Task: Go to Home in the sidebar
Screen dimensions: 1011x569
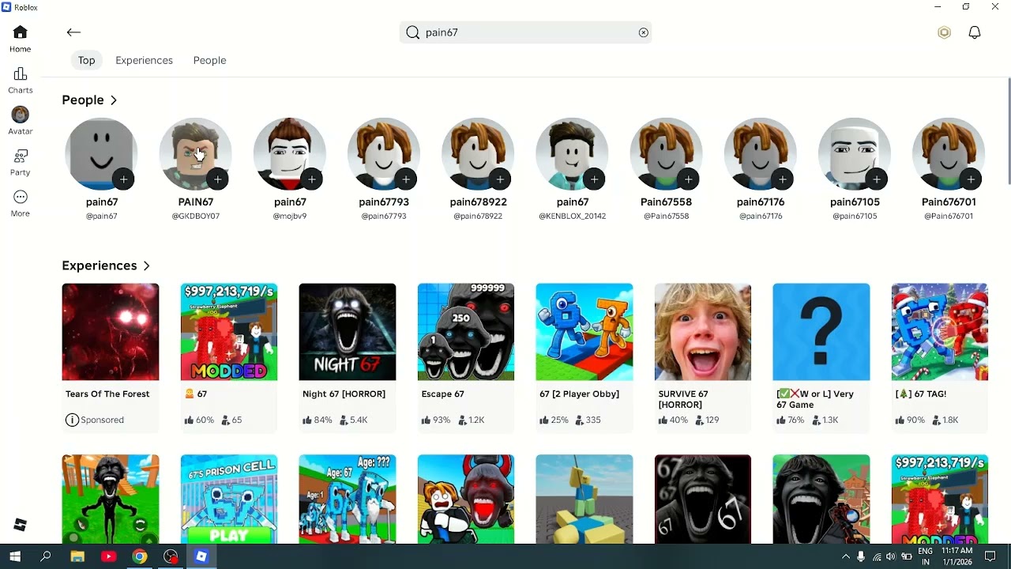Action: (x=21, y=39)
